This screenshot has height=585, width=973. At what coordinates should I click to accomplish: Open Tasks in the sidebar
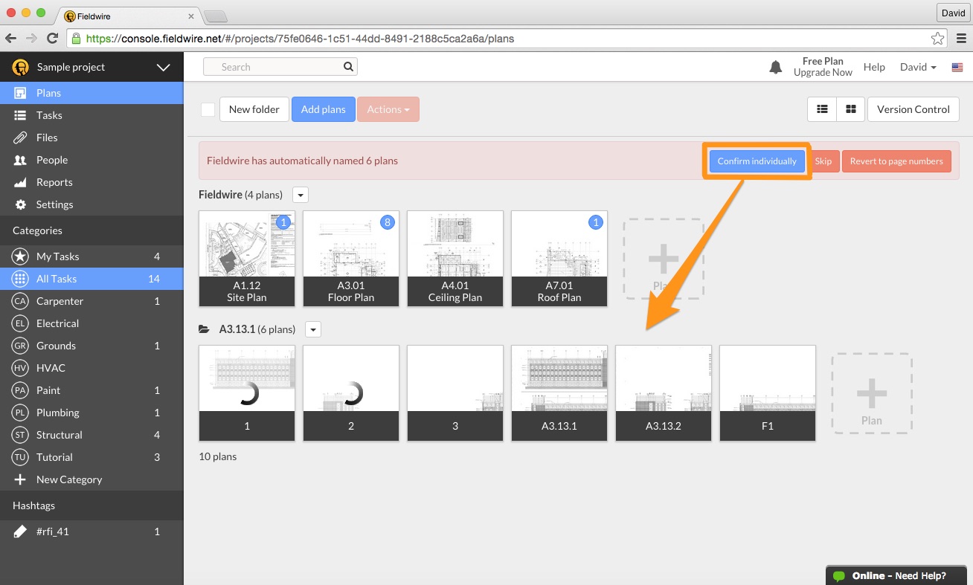tap(91, 115)
